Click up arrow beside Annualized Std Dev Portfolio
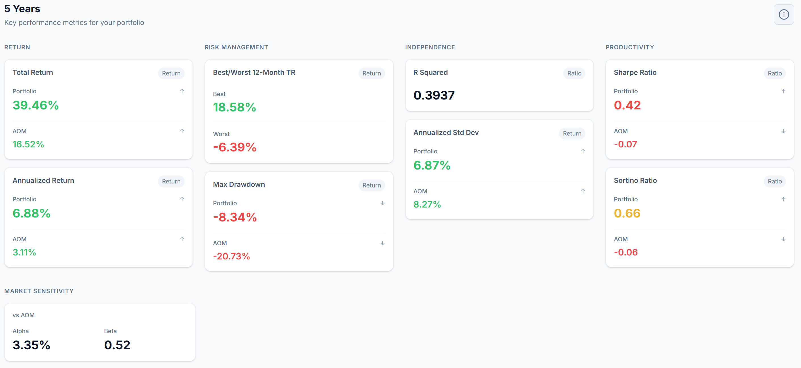 (583, 151)
